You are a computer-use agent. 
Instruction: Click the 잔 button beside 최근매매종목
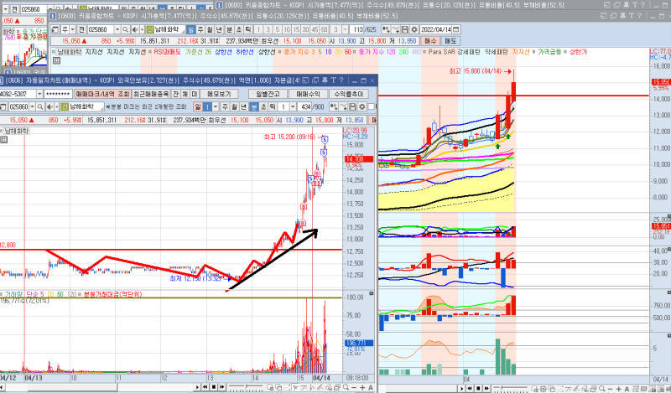tap(175, 94)
